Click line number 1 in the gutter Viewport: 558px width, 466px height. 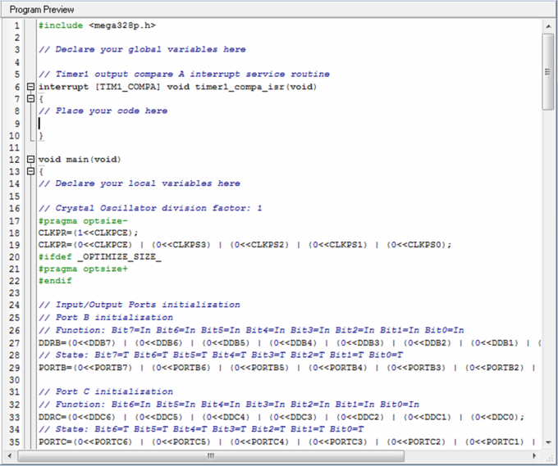click(16, 25)
